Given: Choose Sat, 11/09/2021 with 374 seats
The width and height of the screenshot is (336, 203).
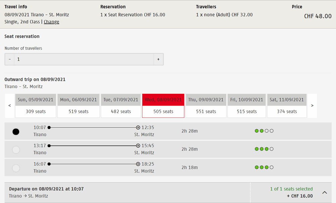Looking at the screenshot, I should tap(287, 106).
